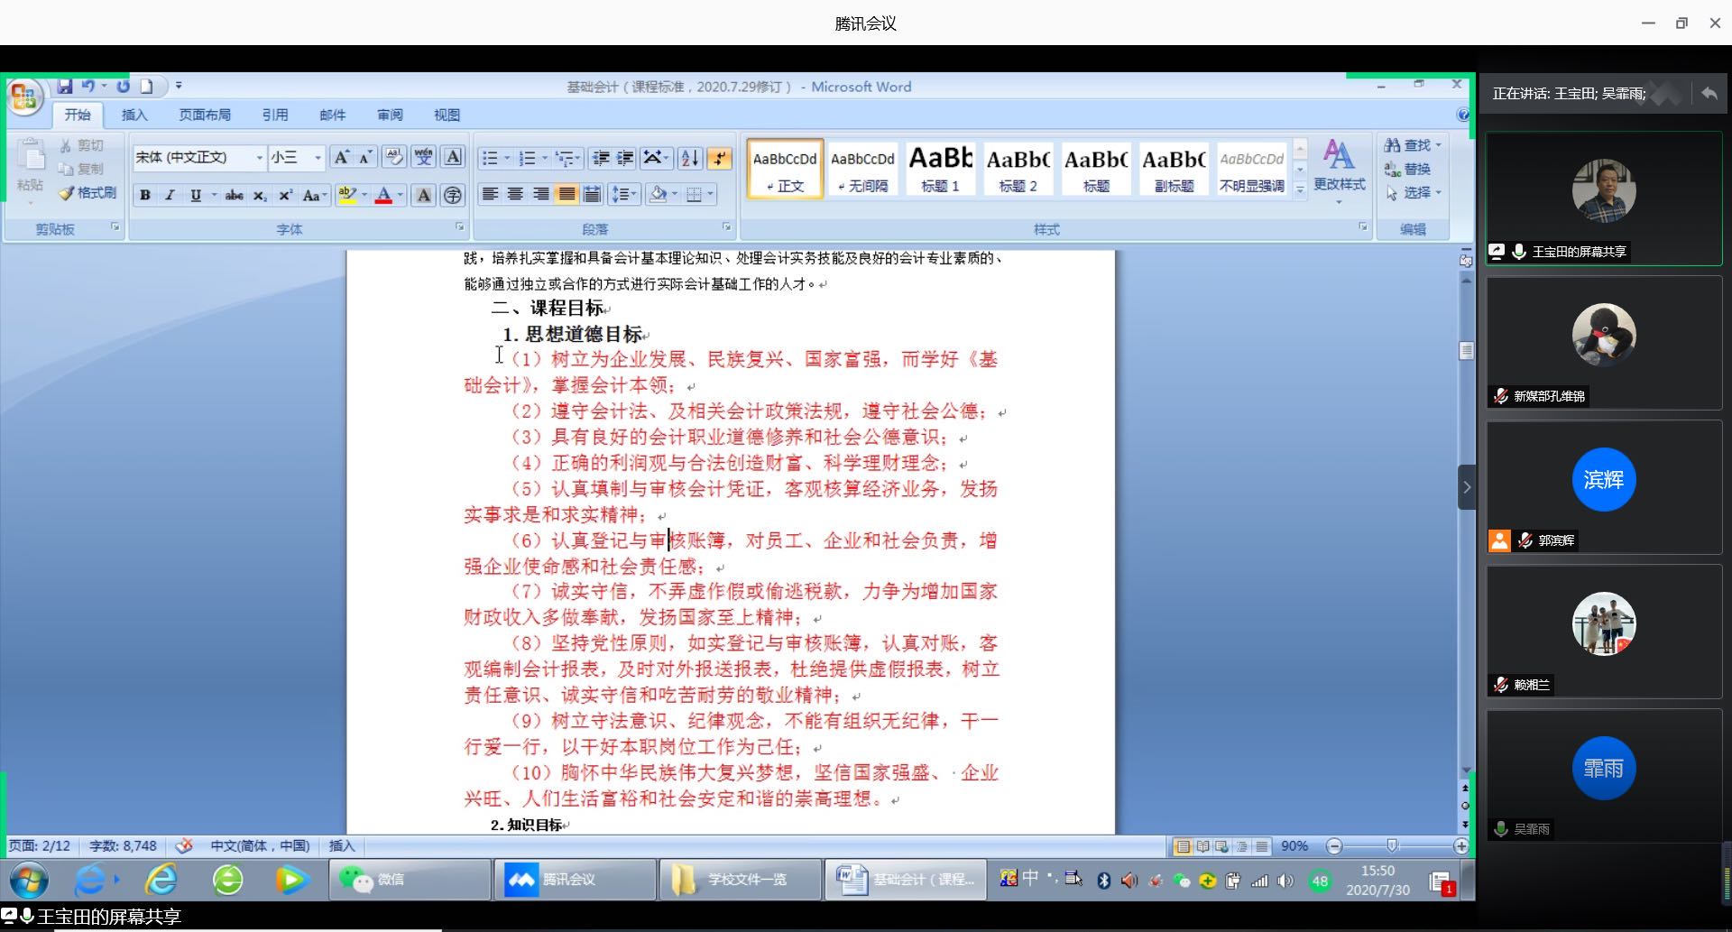Open the font size dropdown 小三

click(318, 158)
